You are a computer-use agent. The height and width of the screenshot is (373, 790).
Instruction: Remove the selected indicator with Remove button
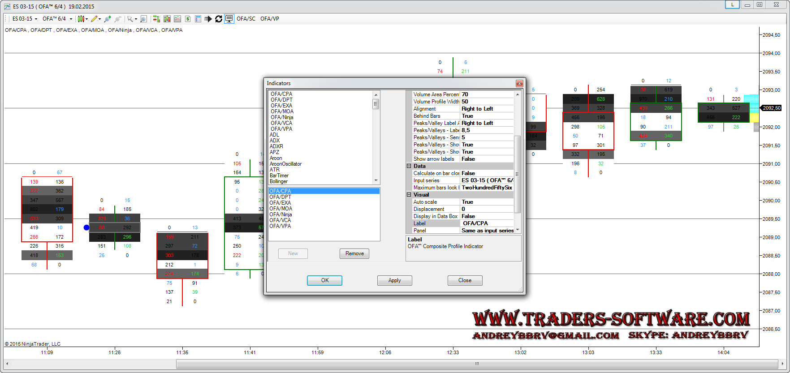354,253
